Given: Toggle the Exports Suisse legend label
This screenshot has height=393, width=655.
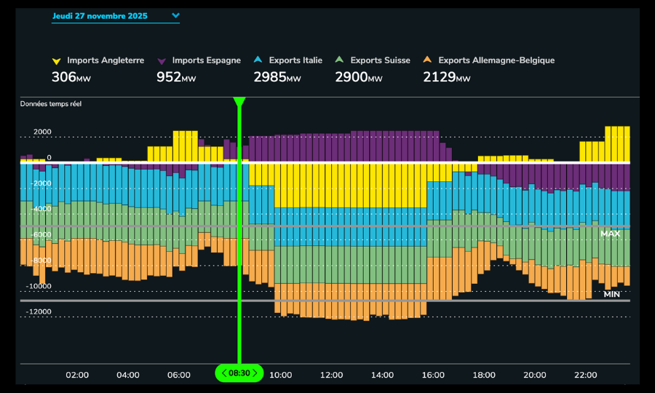Looking at the screenshot, I should click(x=380, y=60).
